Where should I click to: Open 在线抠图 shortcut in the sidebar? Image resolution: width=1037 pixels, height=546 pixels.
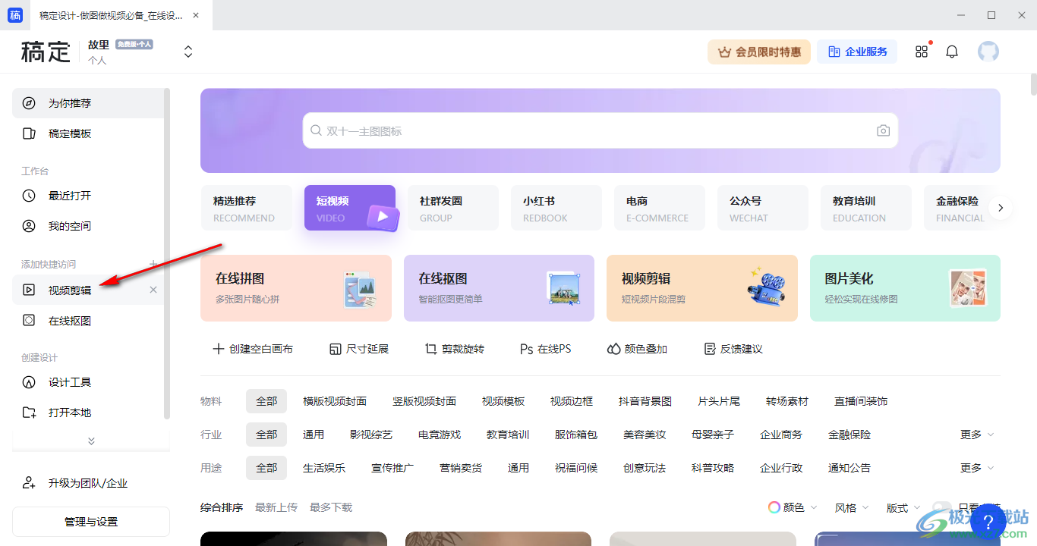point(88,321)
